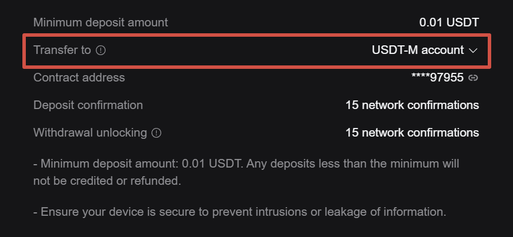
Task: Select the 0.01 USDT minimum value
Action: tap(449, 22)
